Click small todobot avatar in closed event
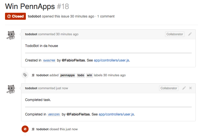 [33, 129]
